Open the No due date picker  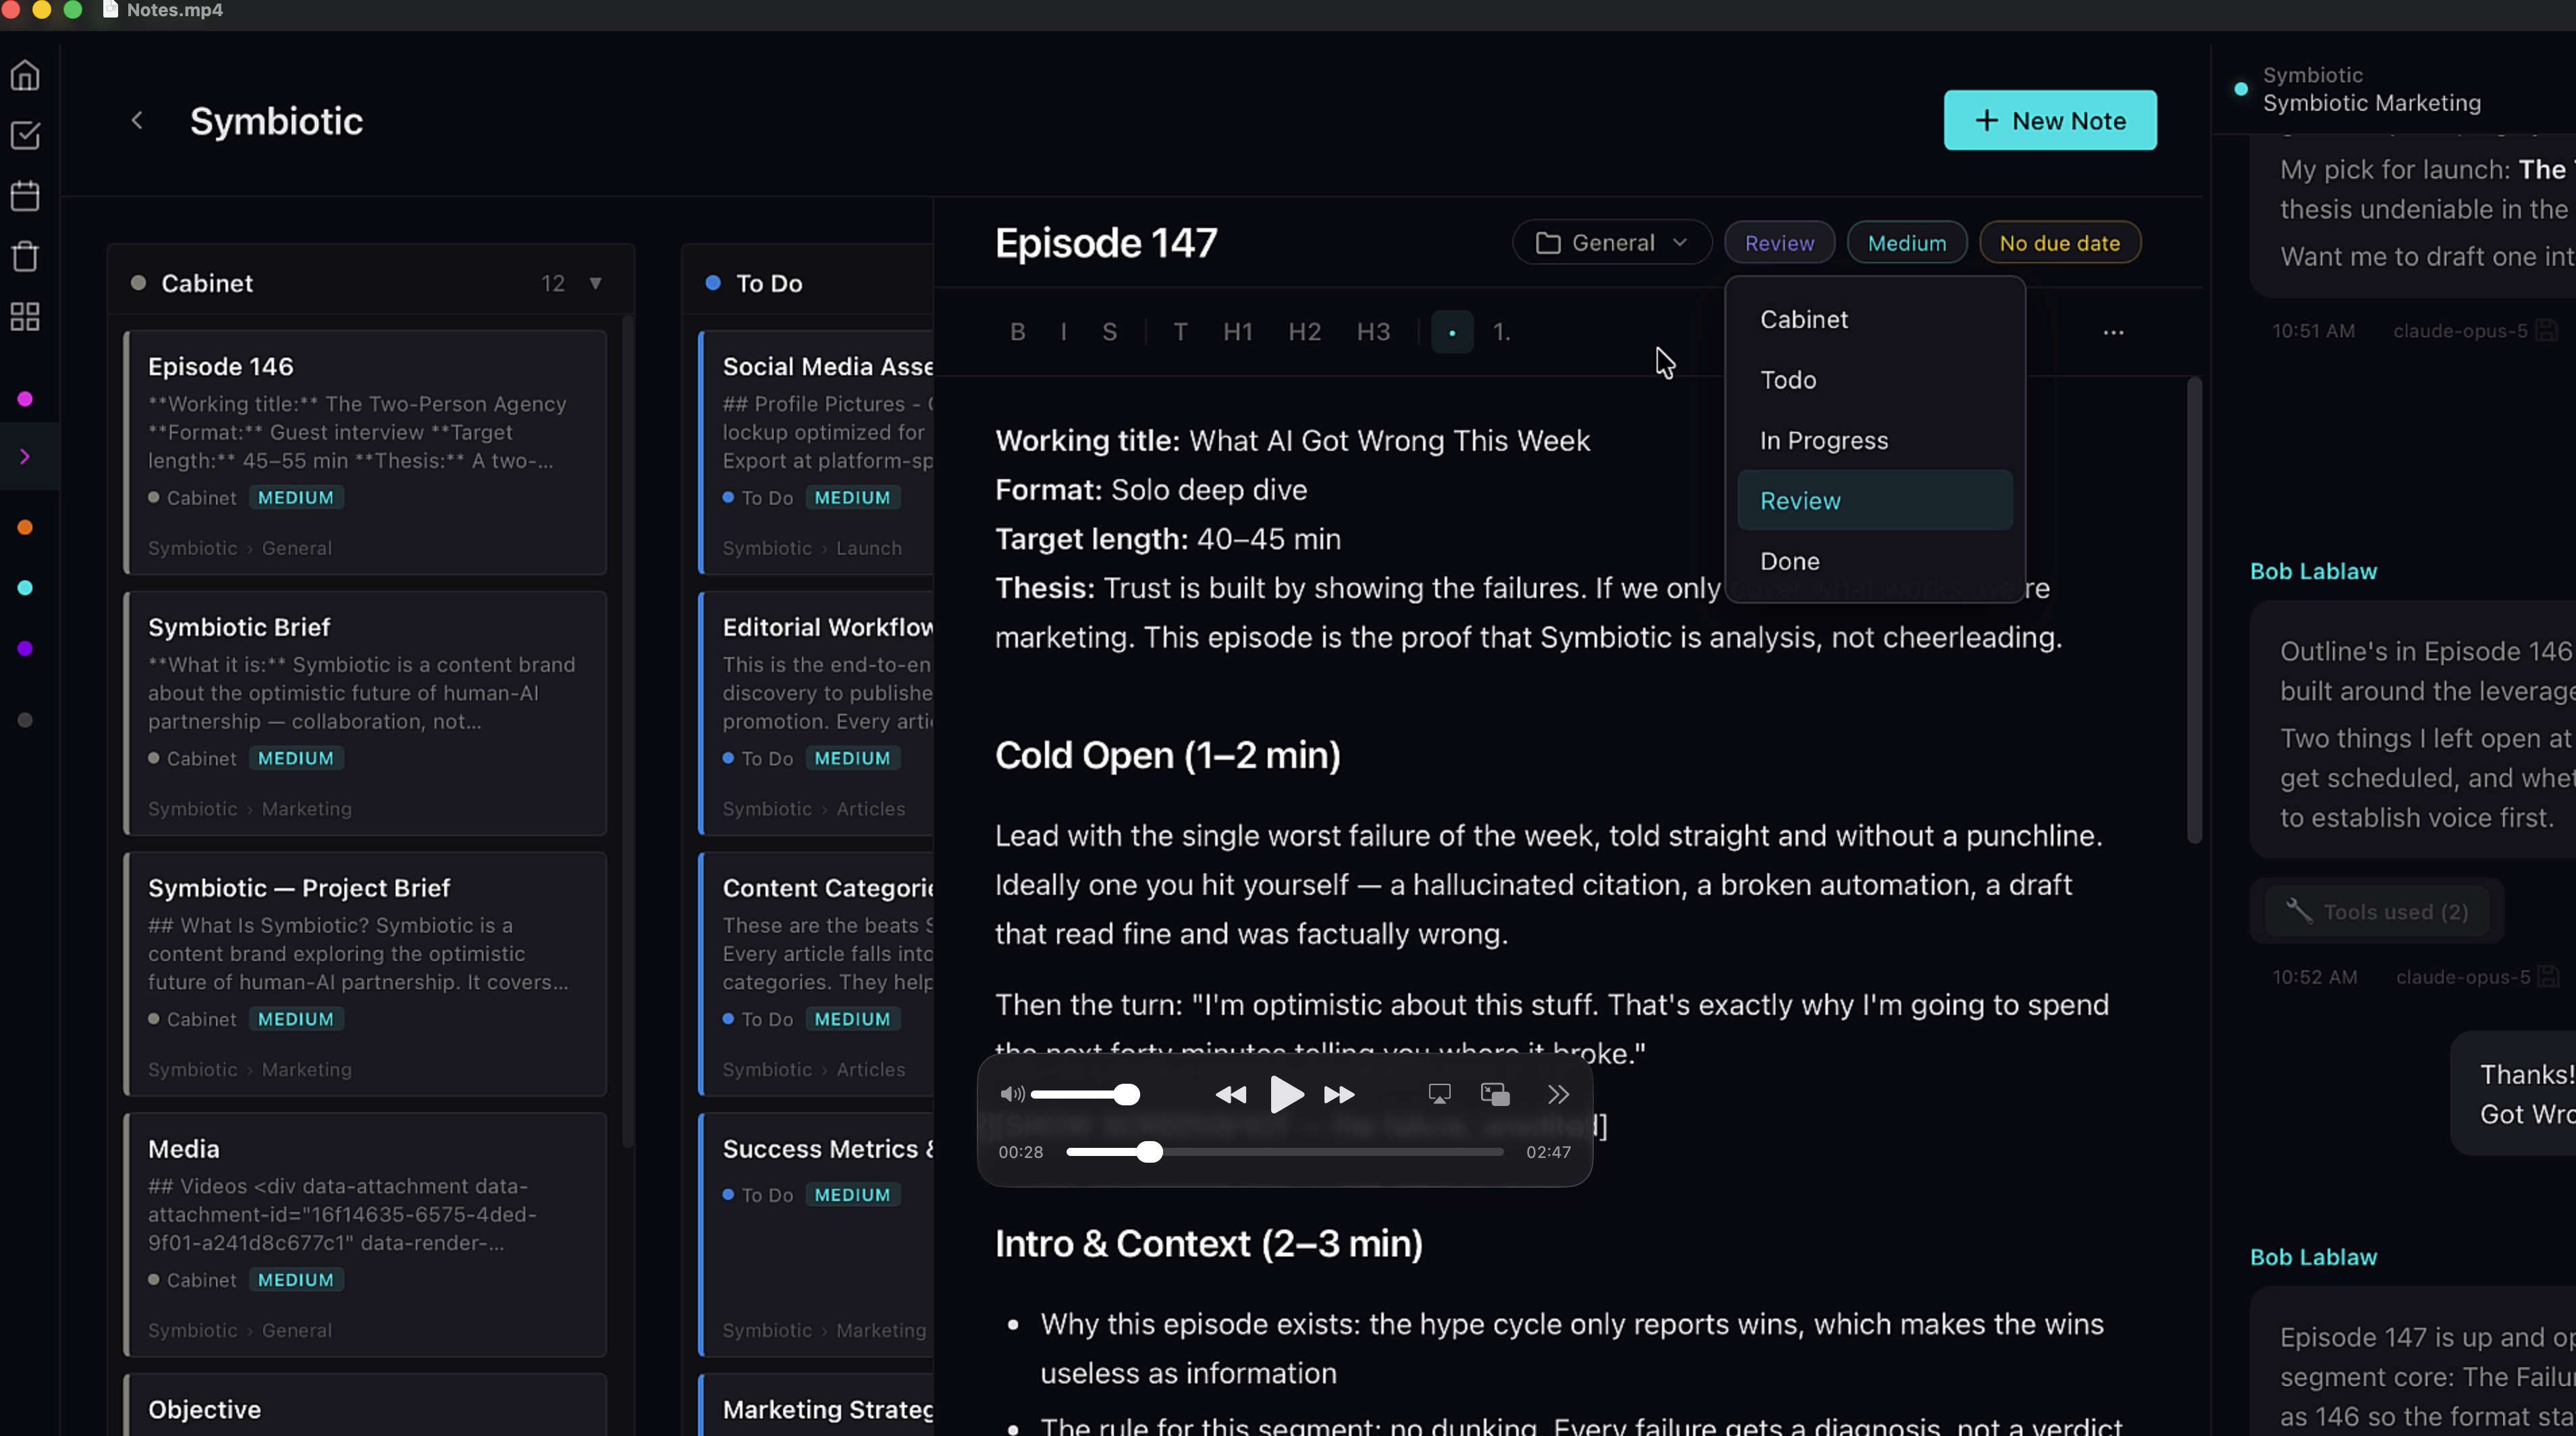pyautogui.click(x=2060, y=243)
